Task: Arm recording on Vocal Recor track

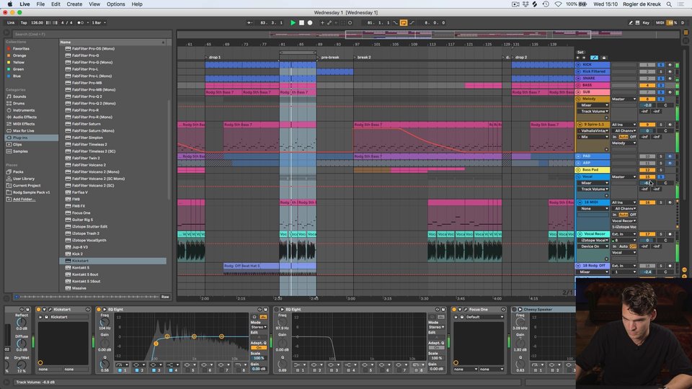Action: pos(670,234)
